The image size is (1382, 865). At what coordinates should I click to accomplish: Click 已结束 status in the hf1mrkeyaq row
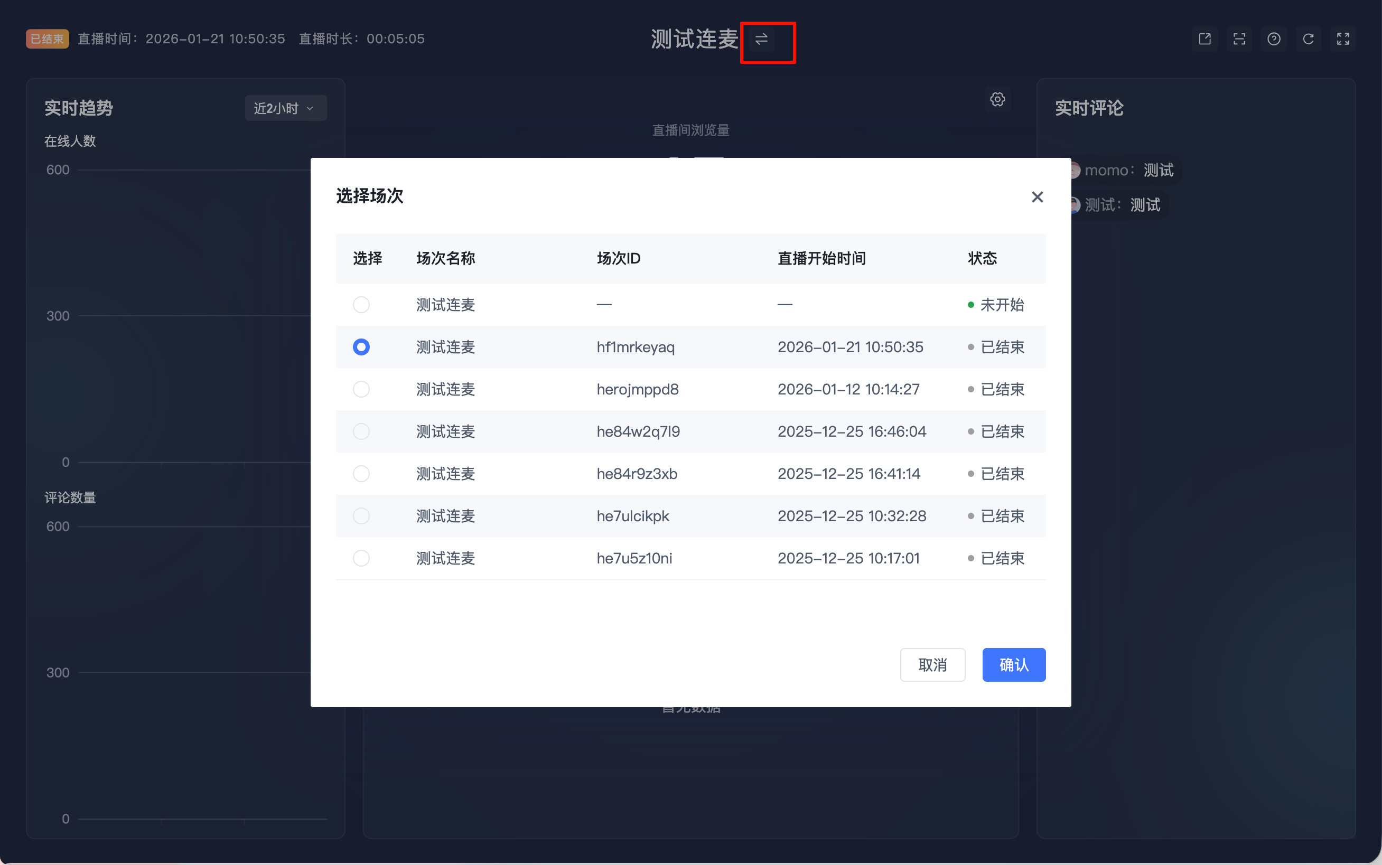click(x=1003, y=347)
